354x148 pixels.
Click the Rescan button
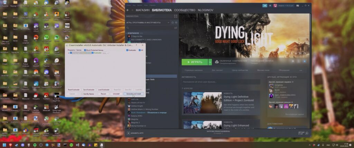[x=103, y=94]
